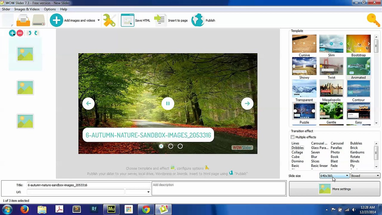Click the green Add images and videos plus icon
Screen dimensions: 382x215
[x=56, y=20]
